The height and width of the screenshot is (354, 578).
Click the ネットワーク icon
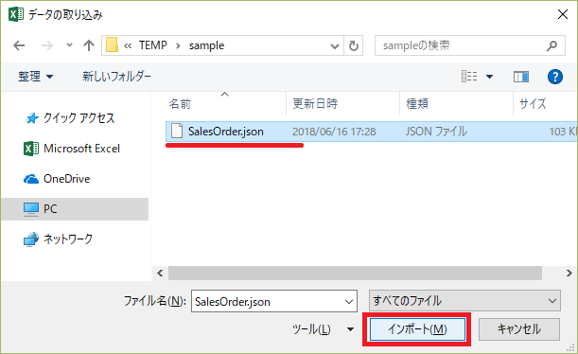31,239
